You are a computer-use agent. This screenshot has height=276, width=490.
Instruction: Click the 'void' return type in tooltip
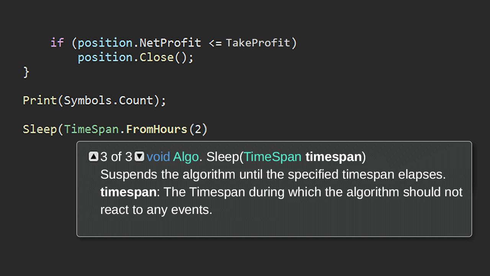(x=158, y=157)
